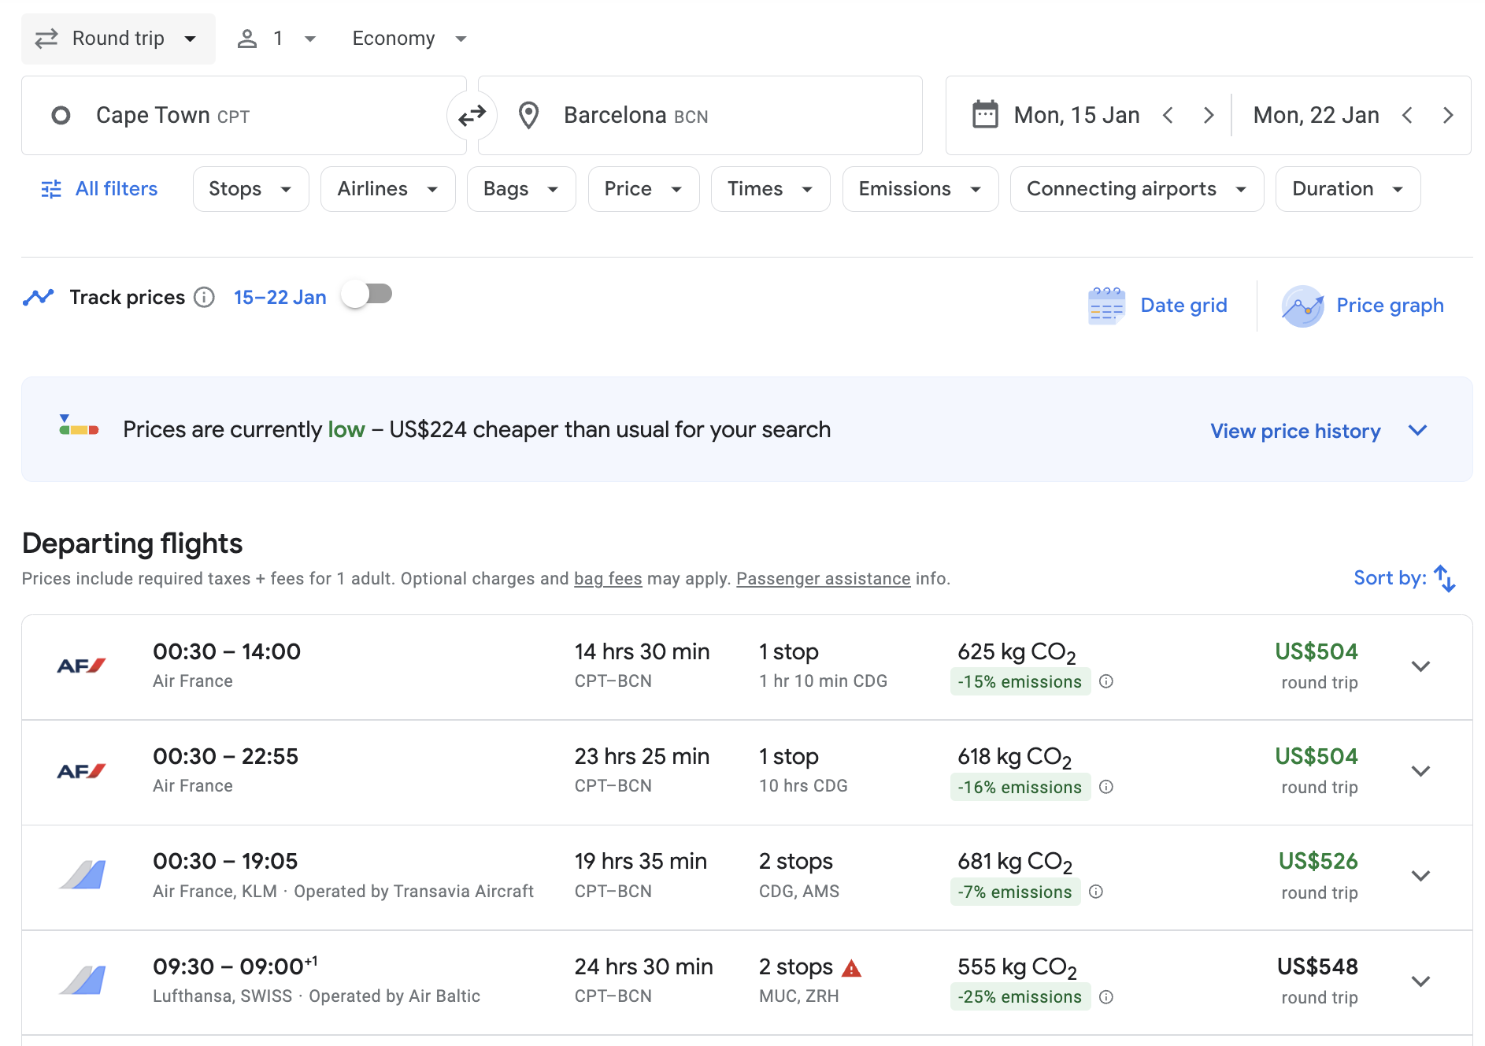
Task: Open the bag fees link
Action: [608, 579]
